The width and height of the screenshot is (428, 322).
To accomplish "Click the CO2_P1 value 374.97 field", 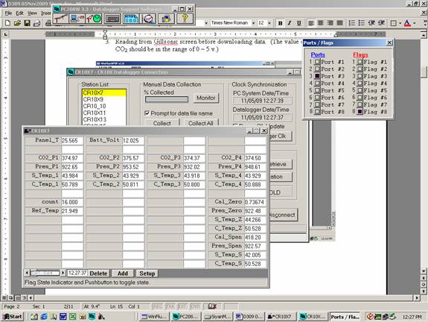I will click(72, 158).
